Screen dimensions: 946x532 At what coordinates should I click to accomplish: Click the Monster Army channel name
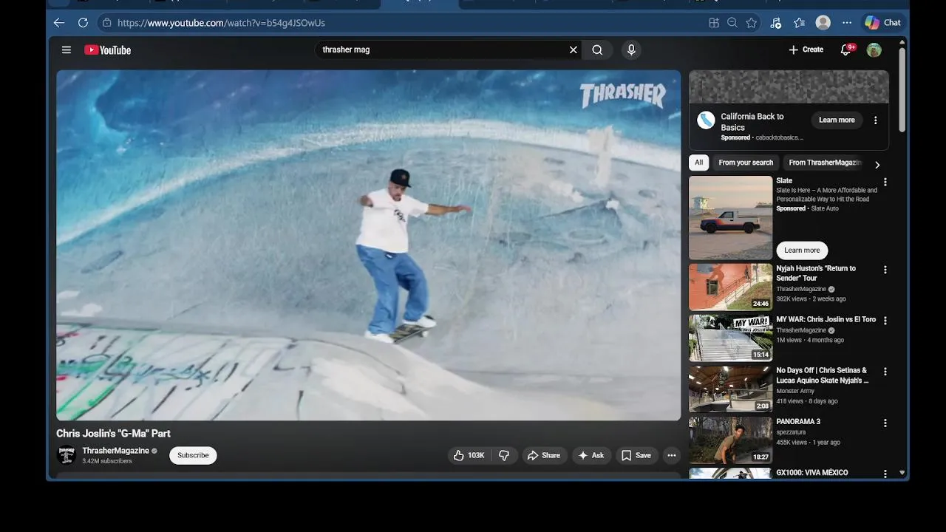(x=795, y=391)
